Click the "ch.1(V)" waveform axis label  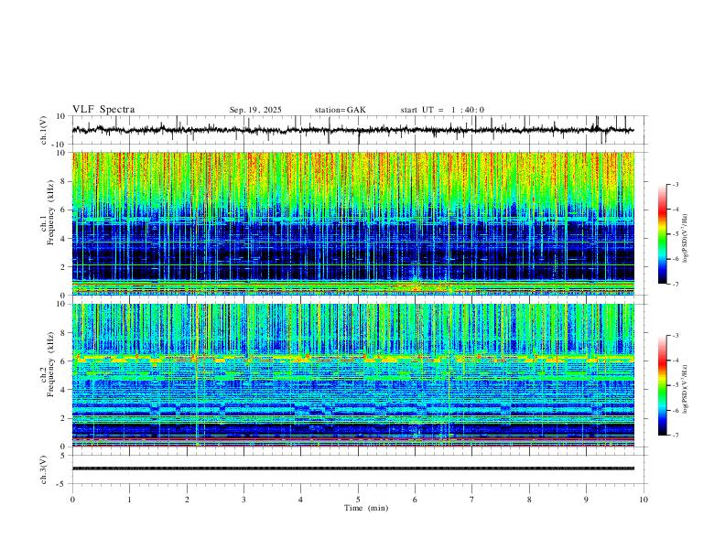tap(44, 130)
